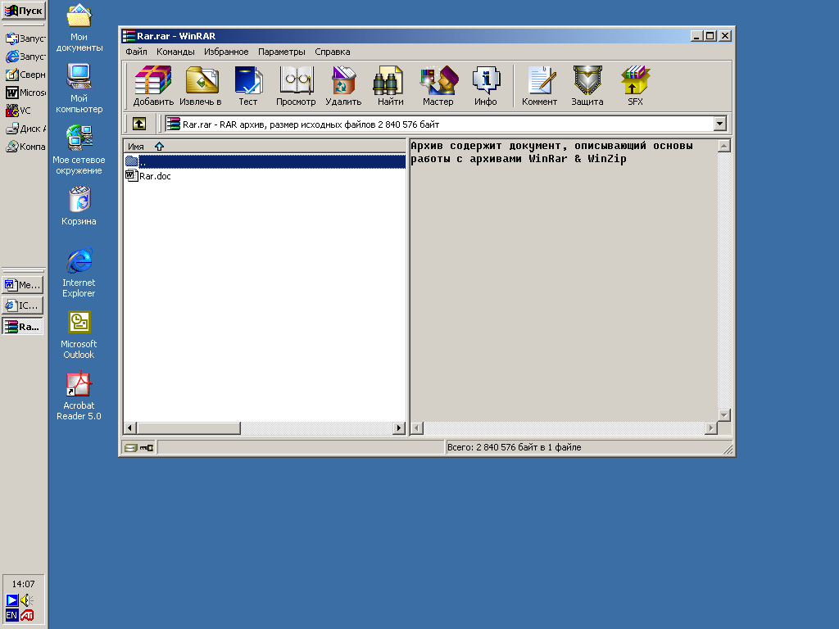Show archive Инфо (Info)

pos(485,85)
